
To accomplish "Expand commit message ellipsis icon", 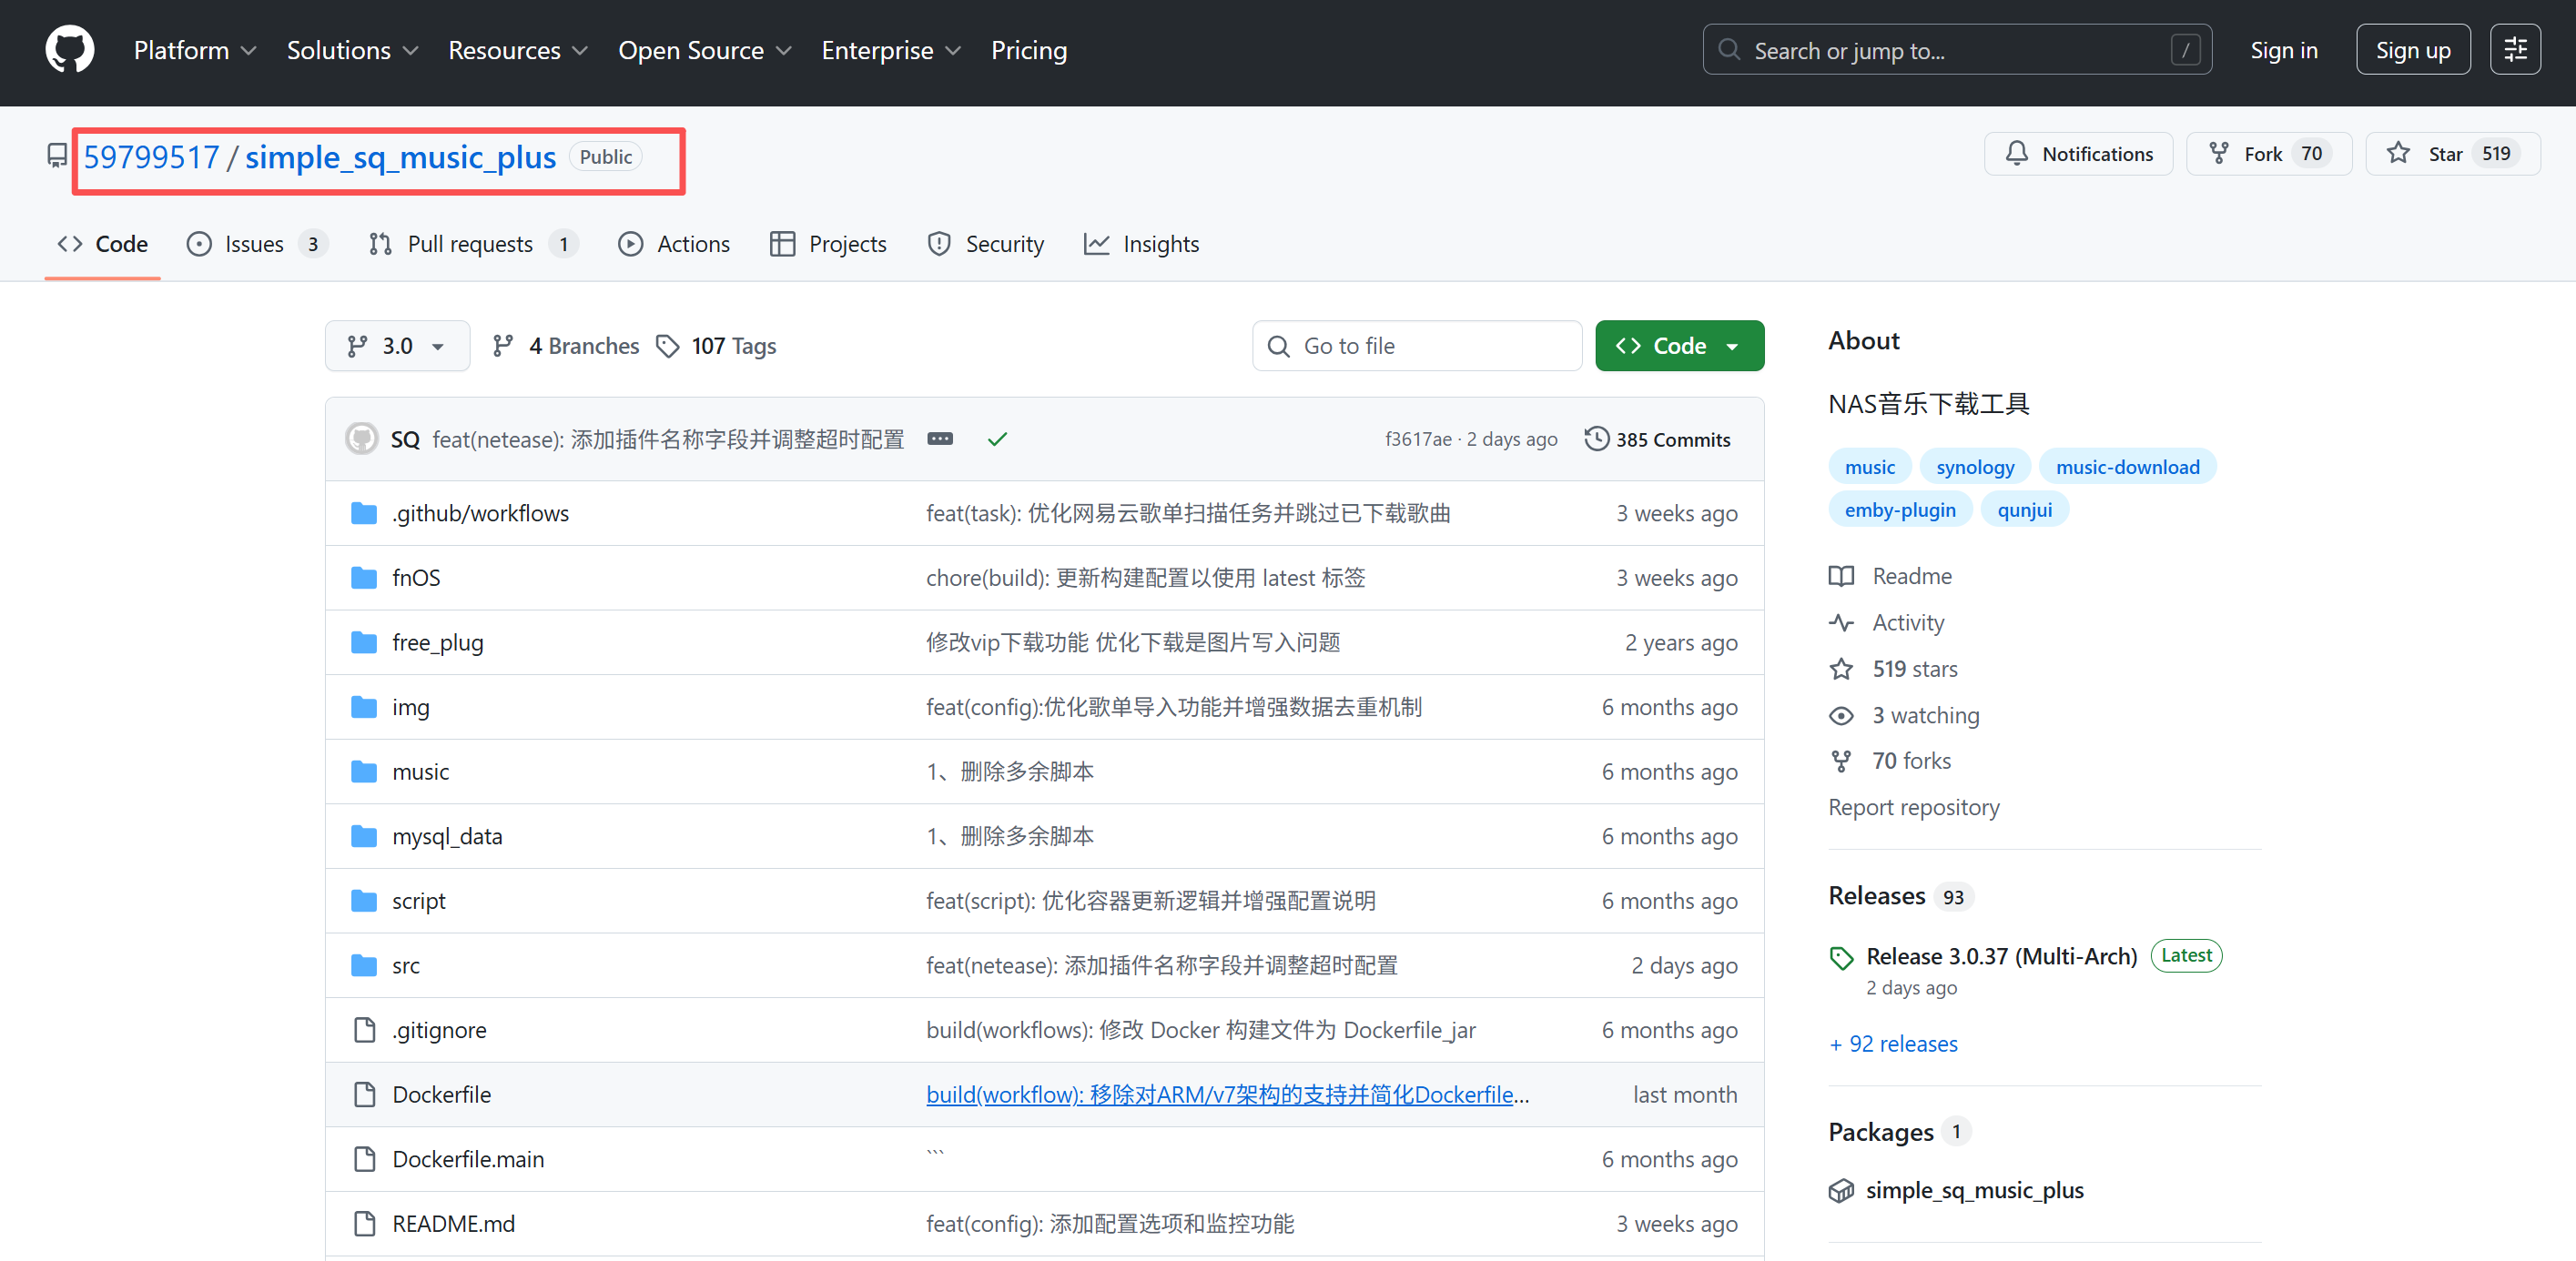I will pyautogui.click(x=939, y=439).
